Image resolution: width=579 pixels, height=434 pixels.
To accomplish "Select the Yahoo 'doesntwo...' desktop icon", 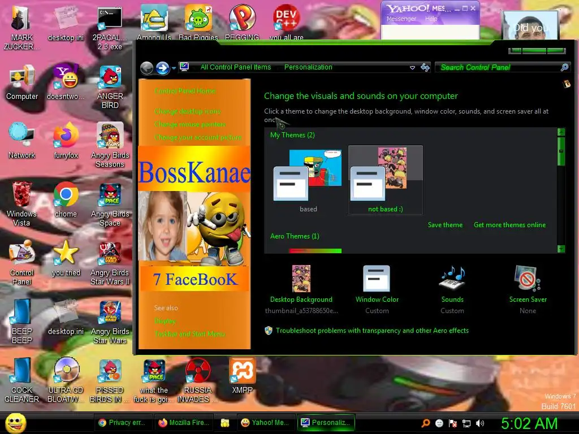I will click(x=66, y=82).
